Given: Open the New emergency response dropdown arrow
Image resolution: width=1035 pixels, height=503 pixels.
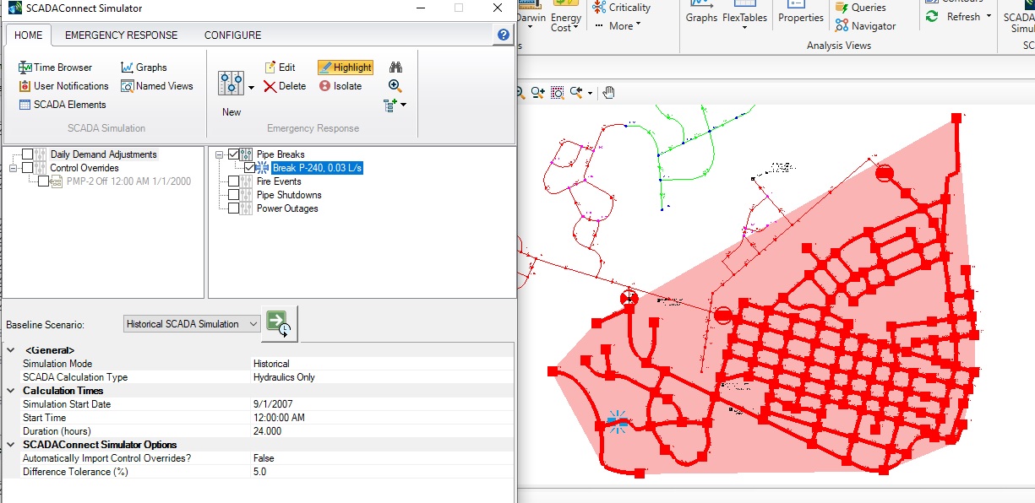Looking at the screenshot, I should 251,87.
